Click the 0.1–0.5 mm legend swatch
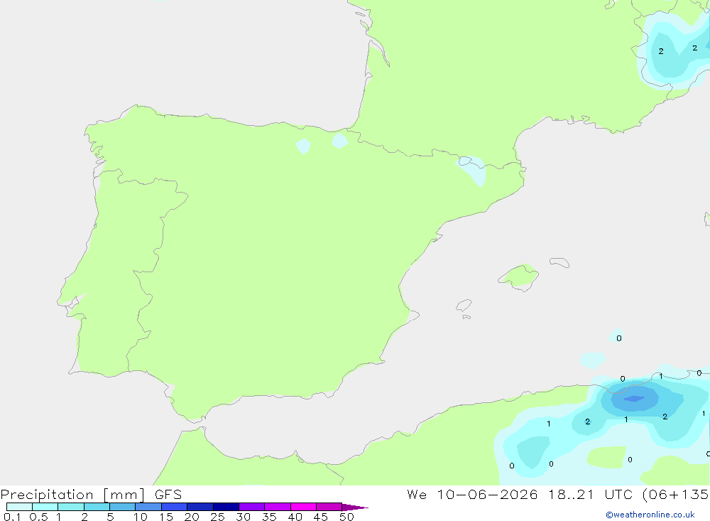 [19, 507]
